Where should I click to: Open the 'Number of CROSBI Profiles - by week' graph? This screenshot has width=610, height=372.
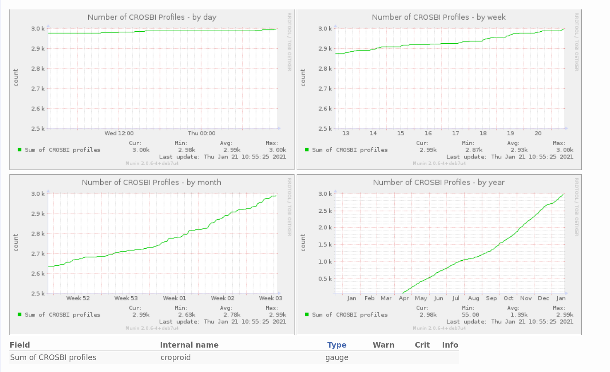point(439,86)
